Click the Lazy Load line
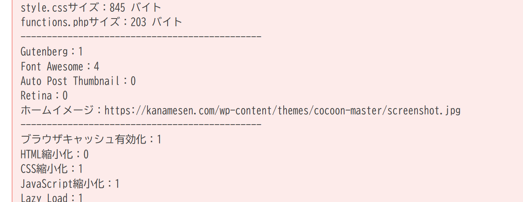The height and width of the screenshot is (202, 523). pyautogui.click(x=52, y=198)
